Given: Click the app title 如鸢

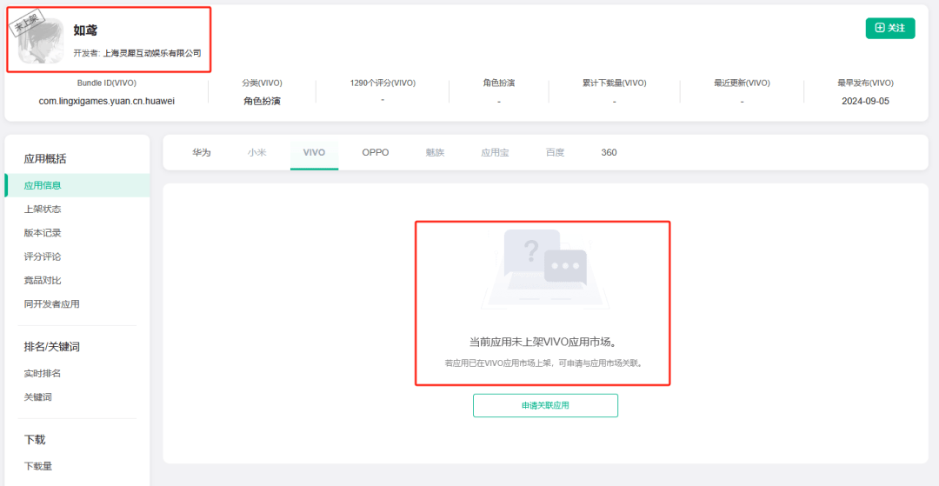Looking at the screenshot, I should [x=85, y=30].
